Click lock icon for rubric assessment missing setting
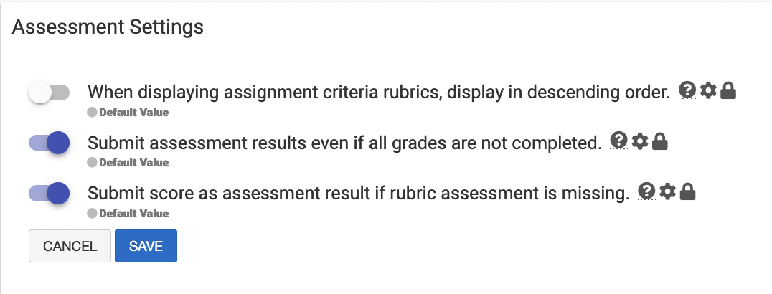This screenshot has width=772, height=294. [688, 191]
